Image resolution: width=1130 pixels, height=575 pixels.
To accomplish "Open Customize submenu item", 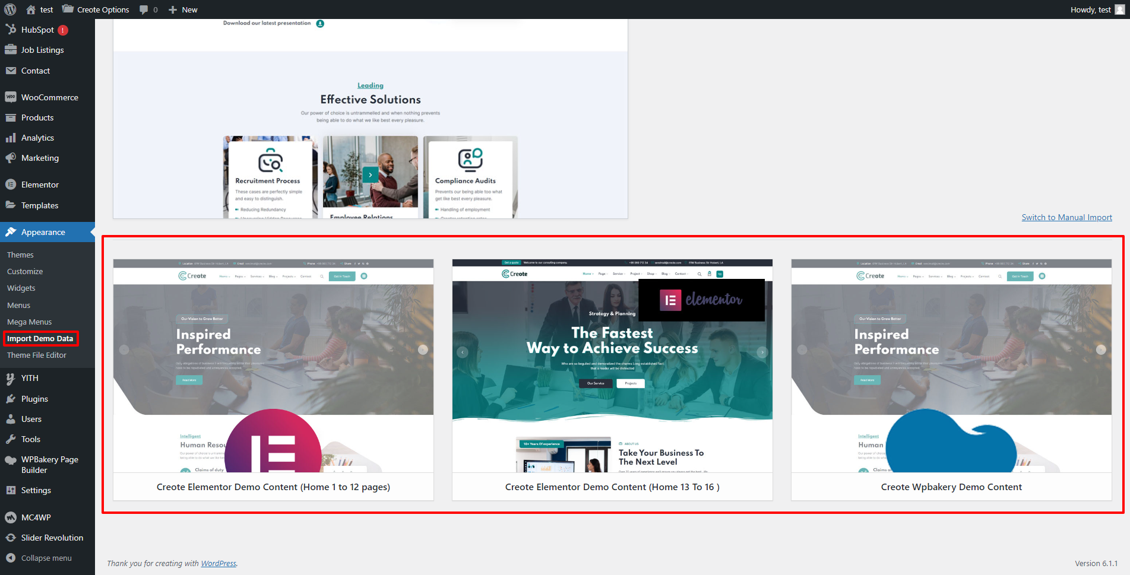I will coord(25,271).
